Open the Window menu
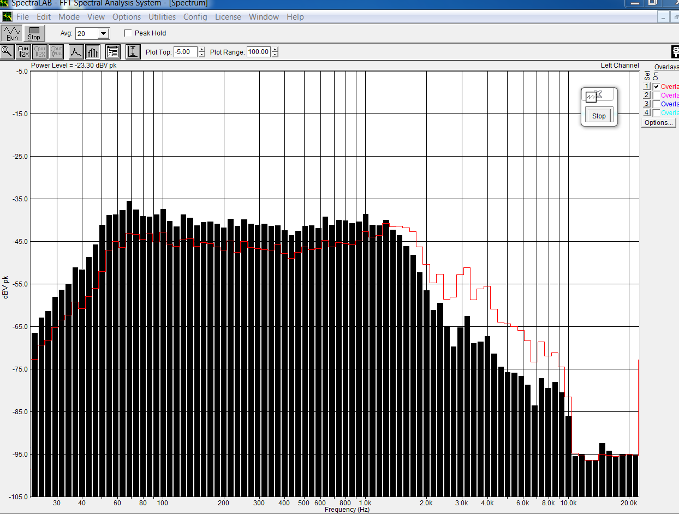This screenshot has height=514, width=679. pyautogui.click(x=264, y=17)
